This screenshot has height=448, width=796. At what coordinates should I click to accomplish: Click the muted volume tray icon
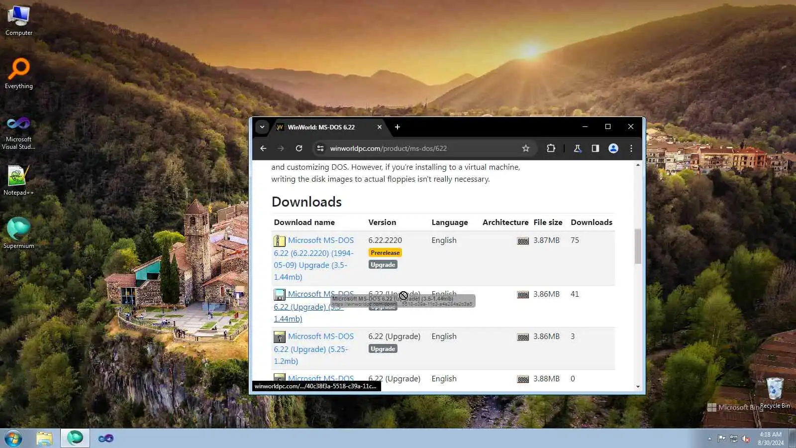click(746, 439)
